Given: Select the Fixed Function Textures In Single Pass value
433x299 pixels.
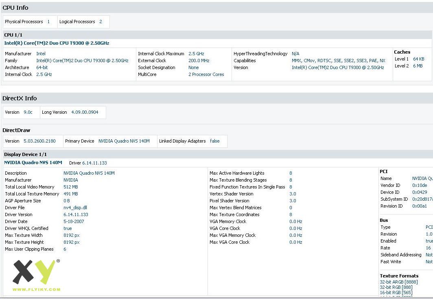Looking at the screenshot, I should click(x=291, y=187).
